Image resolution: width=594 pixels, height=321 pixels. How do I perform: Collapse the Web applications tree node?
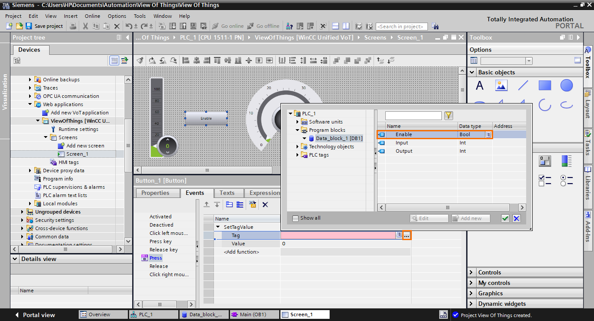[30, 104]
